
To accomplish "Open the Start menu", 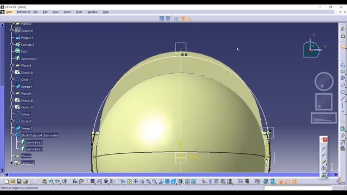I will pos(9,12).
